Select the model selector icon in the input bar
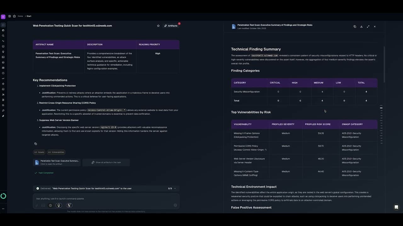 pos(69,205)
